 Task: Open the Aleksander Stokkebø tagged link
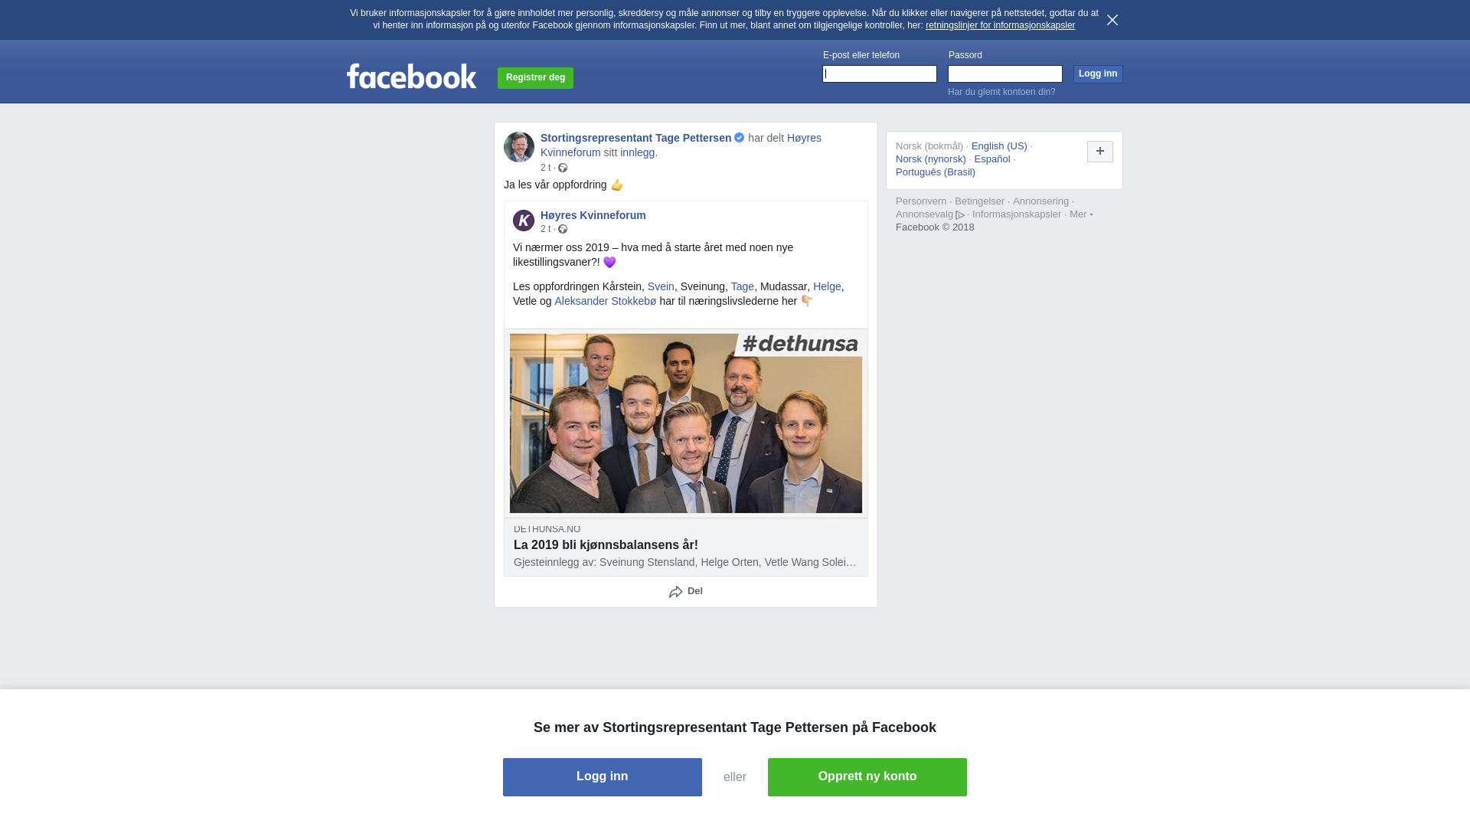pos(606,301)
